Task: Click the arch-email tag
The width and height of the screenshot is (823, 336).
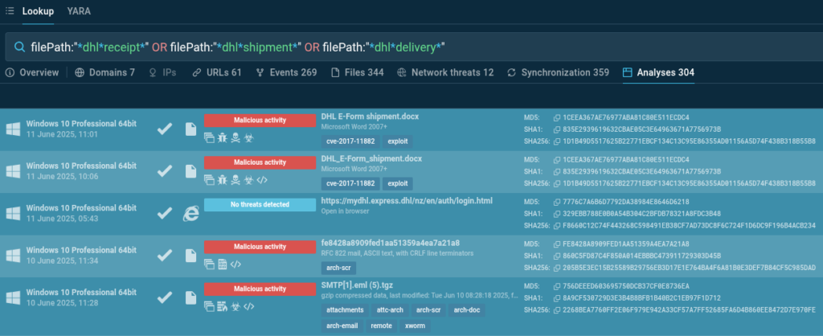Action: [x=341, y=326]
